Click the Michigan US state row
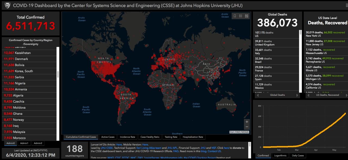Viewport: 348px width, 160px height. tap(326, 77)
